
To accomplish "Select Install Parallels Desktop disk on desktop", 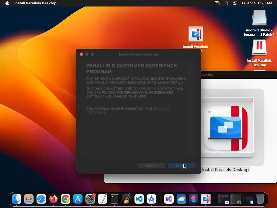I will click(x=259, y=47).
